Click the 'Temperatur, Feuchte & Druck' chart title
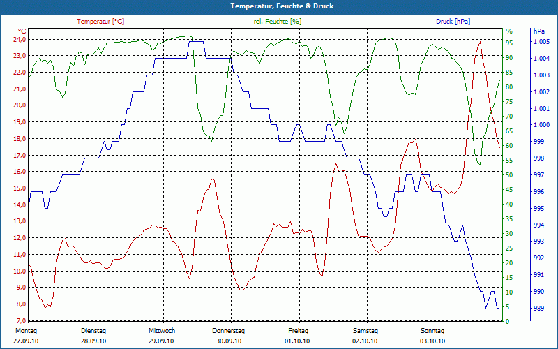 [x=282, y=6]
